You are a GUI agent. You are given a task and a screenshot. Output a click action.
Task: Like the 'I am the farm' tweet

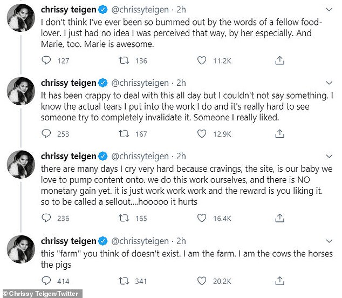[202, 281]
